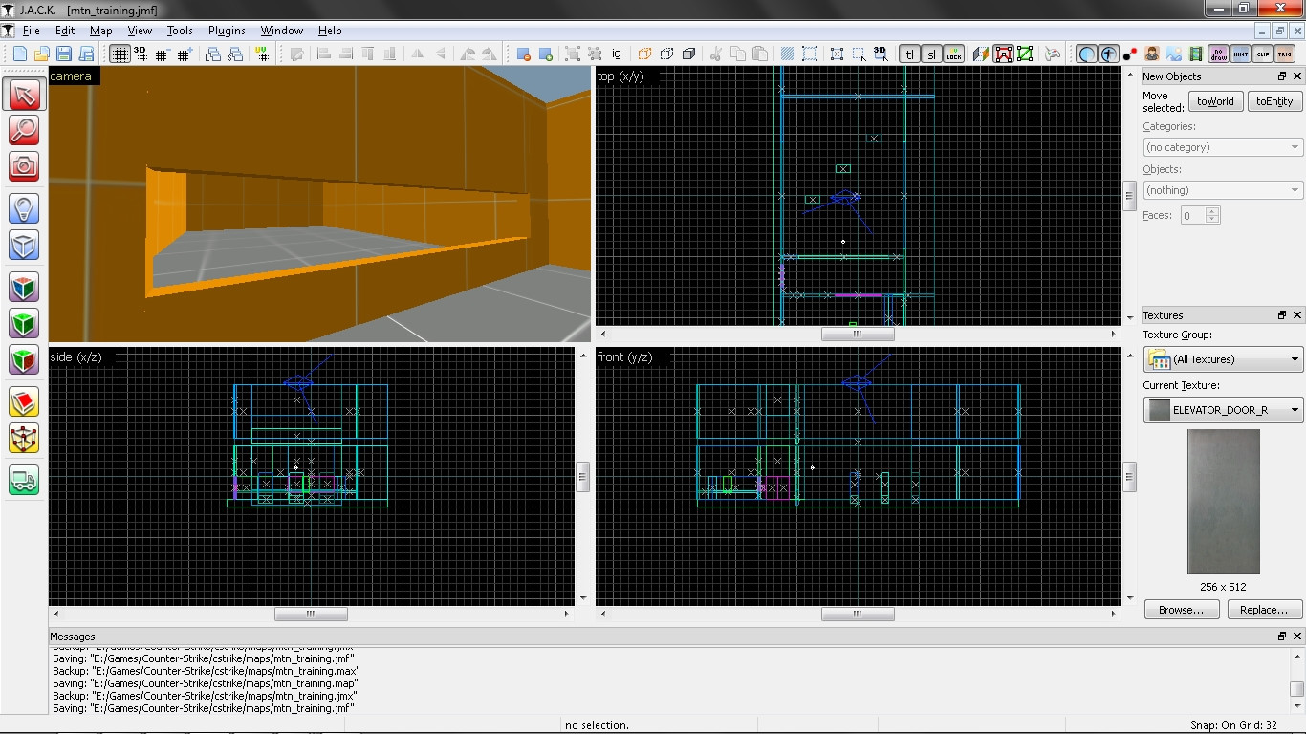This screenshot has width=1306, height=734.
Task: Click the ELEVATOR_DOOR_R texture preview
Action: click(1223, 501)
